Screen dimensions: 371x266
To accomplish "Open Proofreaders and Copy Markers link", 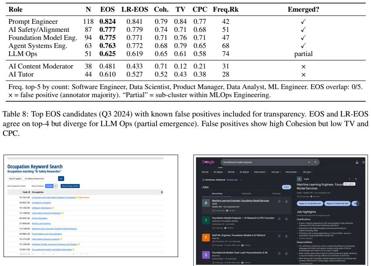I will [x=47, y=234].
